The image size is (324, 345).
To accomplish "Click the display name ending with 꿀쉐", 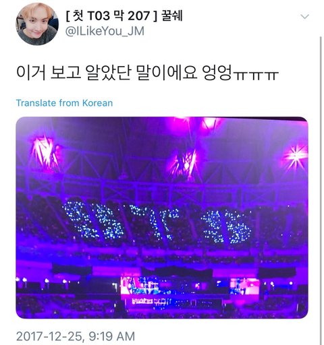I will point(124,15).
